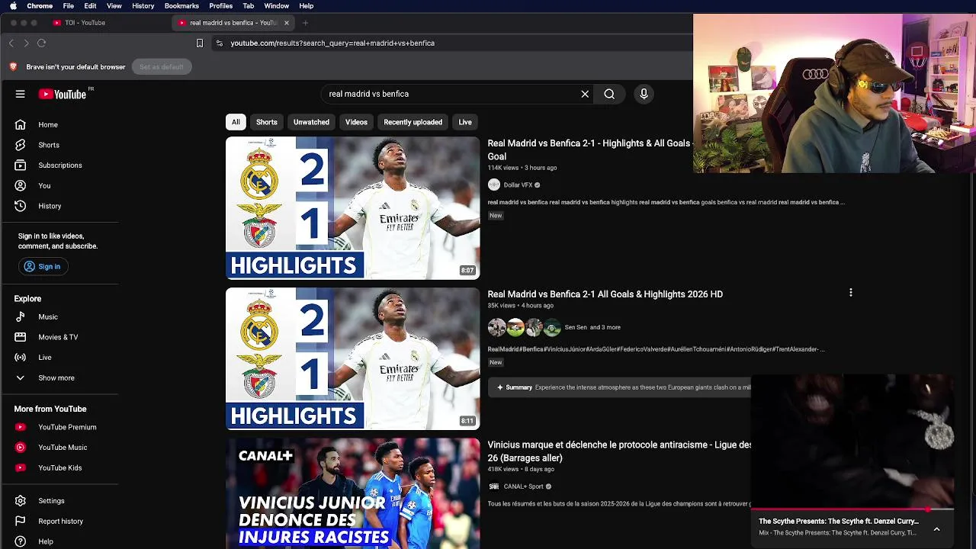
Task: Click the YouTube logo
Action: point(63,94)
